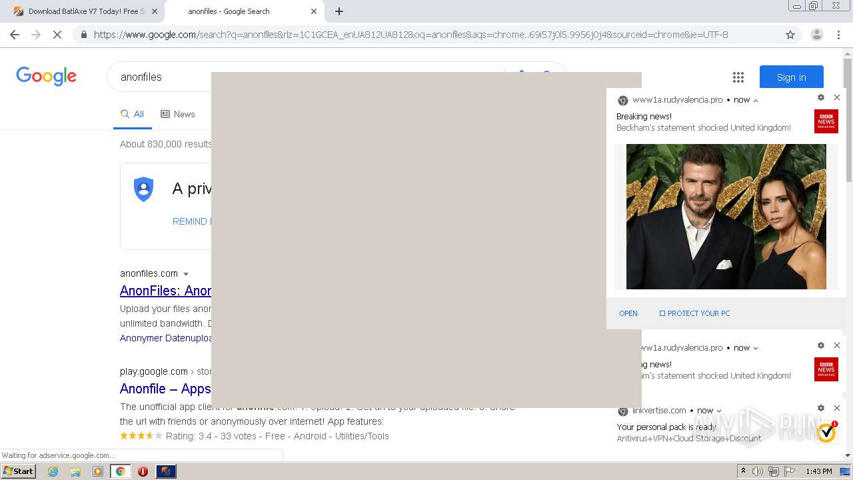This screenshot has height=480, width=853.
Task: Open the volume speaker tray icon
Action: tap(758, 471)
